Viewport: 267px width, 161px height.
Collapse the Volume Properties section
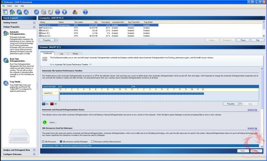[x=34, y=27]
